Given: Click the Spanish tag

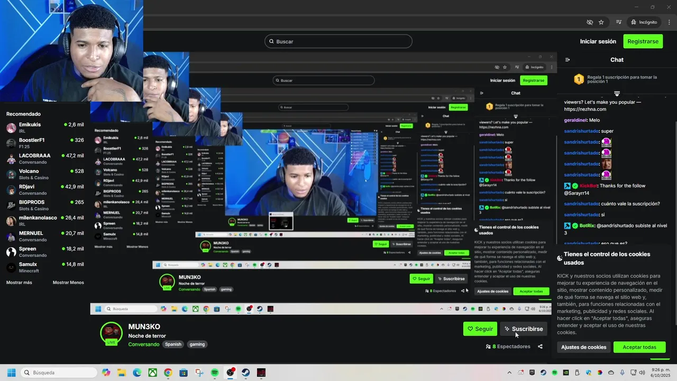Looking at the screenshot, I should 173,344.
